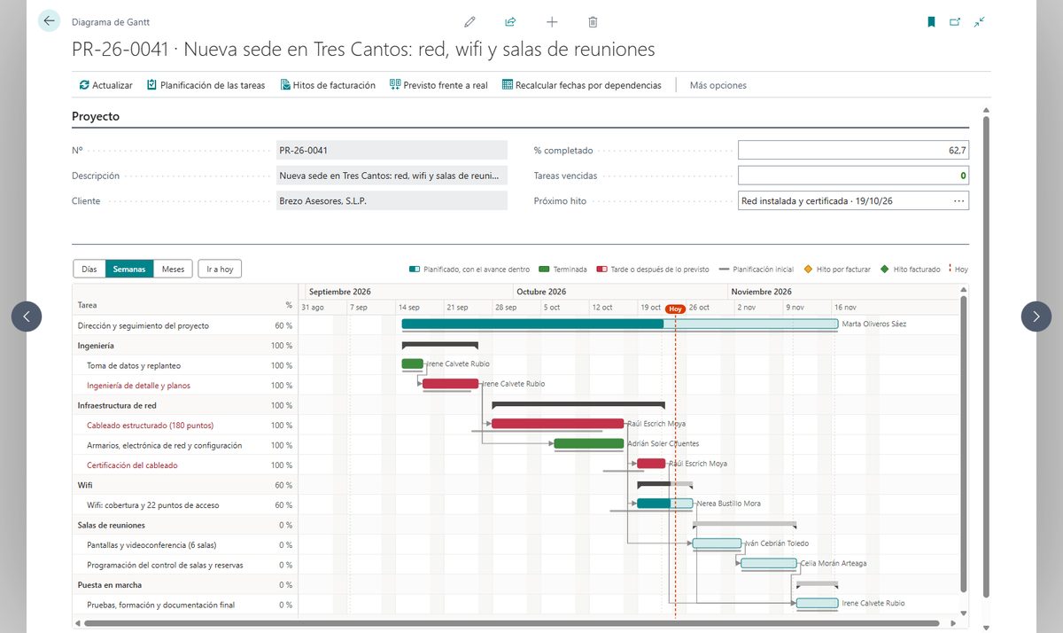Click Previsto frente a real
1063x633 pixels.
[x=438, y=85]
